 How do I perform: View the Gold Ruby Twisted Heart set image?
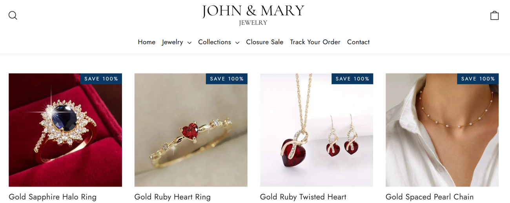coord(316,130)
